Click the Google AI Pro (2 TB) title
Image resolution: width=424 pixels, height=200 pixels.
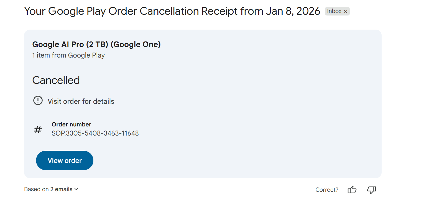pos(96,44)
